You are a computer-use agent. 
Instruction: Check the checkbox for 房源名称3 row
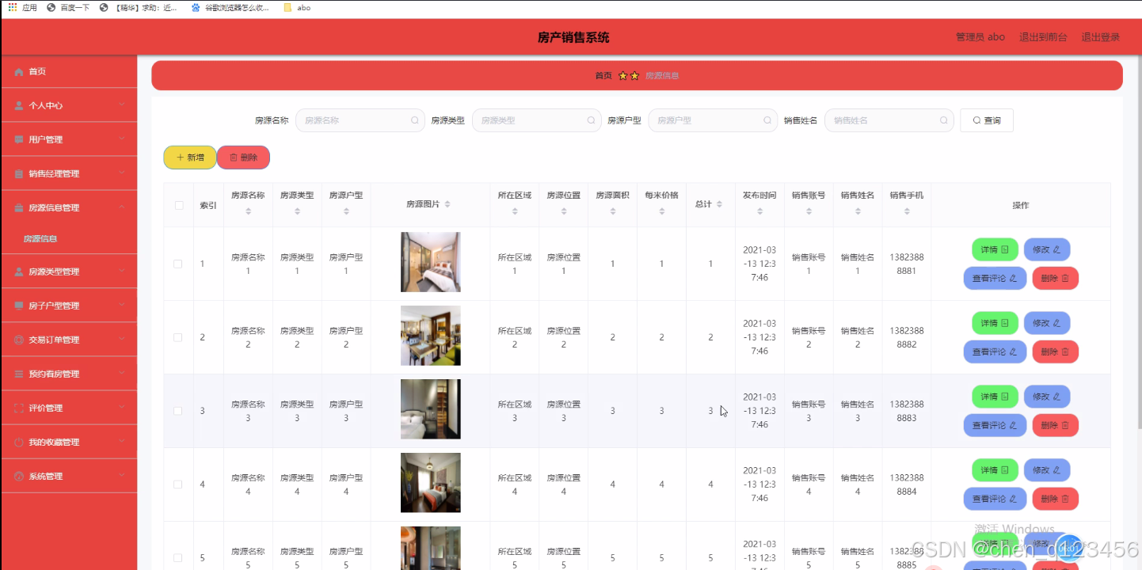(x=177, y=411)
